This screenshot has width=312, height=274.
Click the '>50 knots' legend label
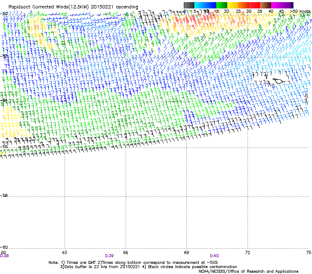pos(300,11)
